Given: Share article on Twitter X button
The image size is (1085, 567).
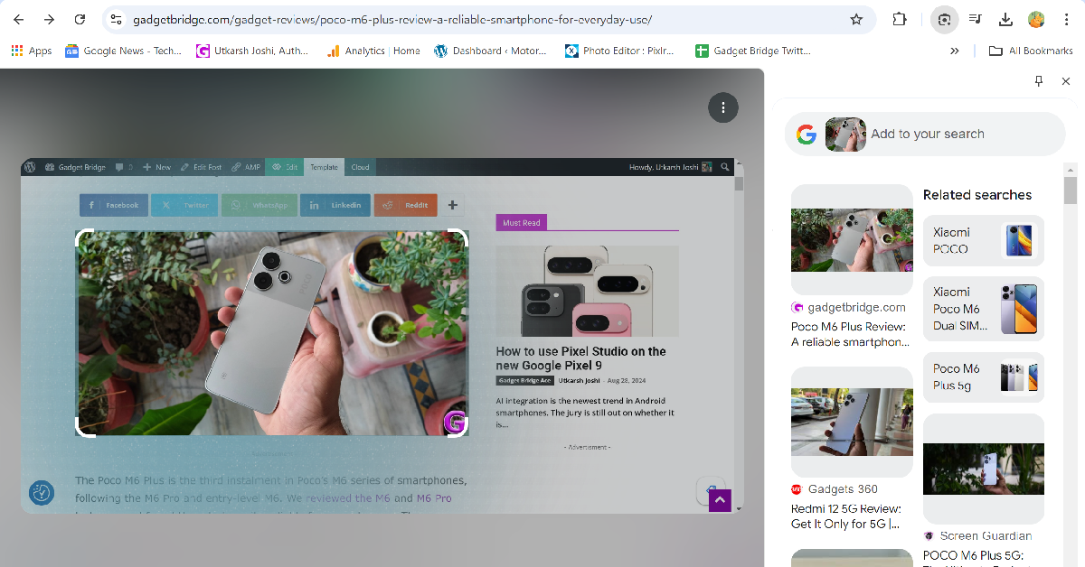Looking at the screenshot, I should (184, 205).
